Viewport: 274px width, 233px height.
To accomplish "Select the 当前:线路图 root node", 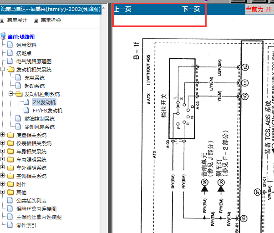I will (21, 37).
